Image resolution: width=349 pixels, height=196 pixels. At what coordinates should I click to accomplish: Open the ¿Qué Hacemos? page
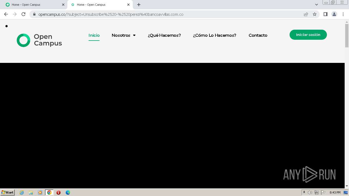point(164,35)
